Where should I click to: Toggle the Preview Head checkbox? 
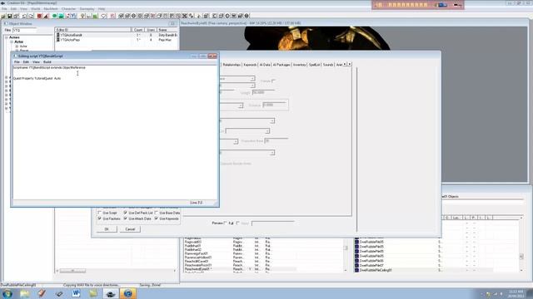pos(237,223)
